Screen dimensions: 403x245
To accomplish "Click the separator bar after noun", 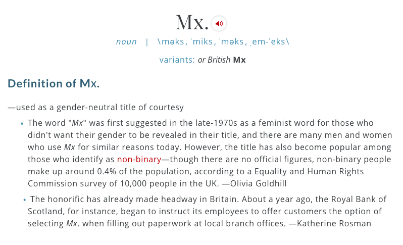I will point(147,42).
